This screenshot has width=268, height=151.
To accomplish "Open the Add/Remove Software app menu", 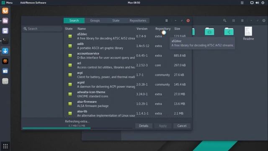I will pyautogui.click(x=33, y=3).
